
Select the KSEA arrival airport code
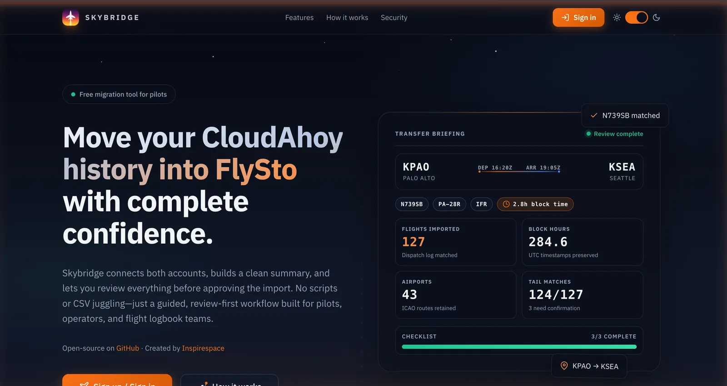(x=622, y=167)
